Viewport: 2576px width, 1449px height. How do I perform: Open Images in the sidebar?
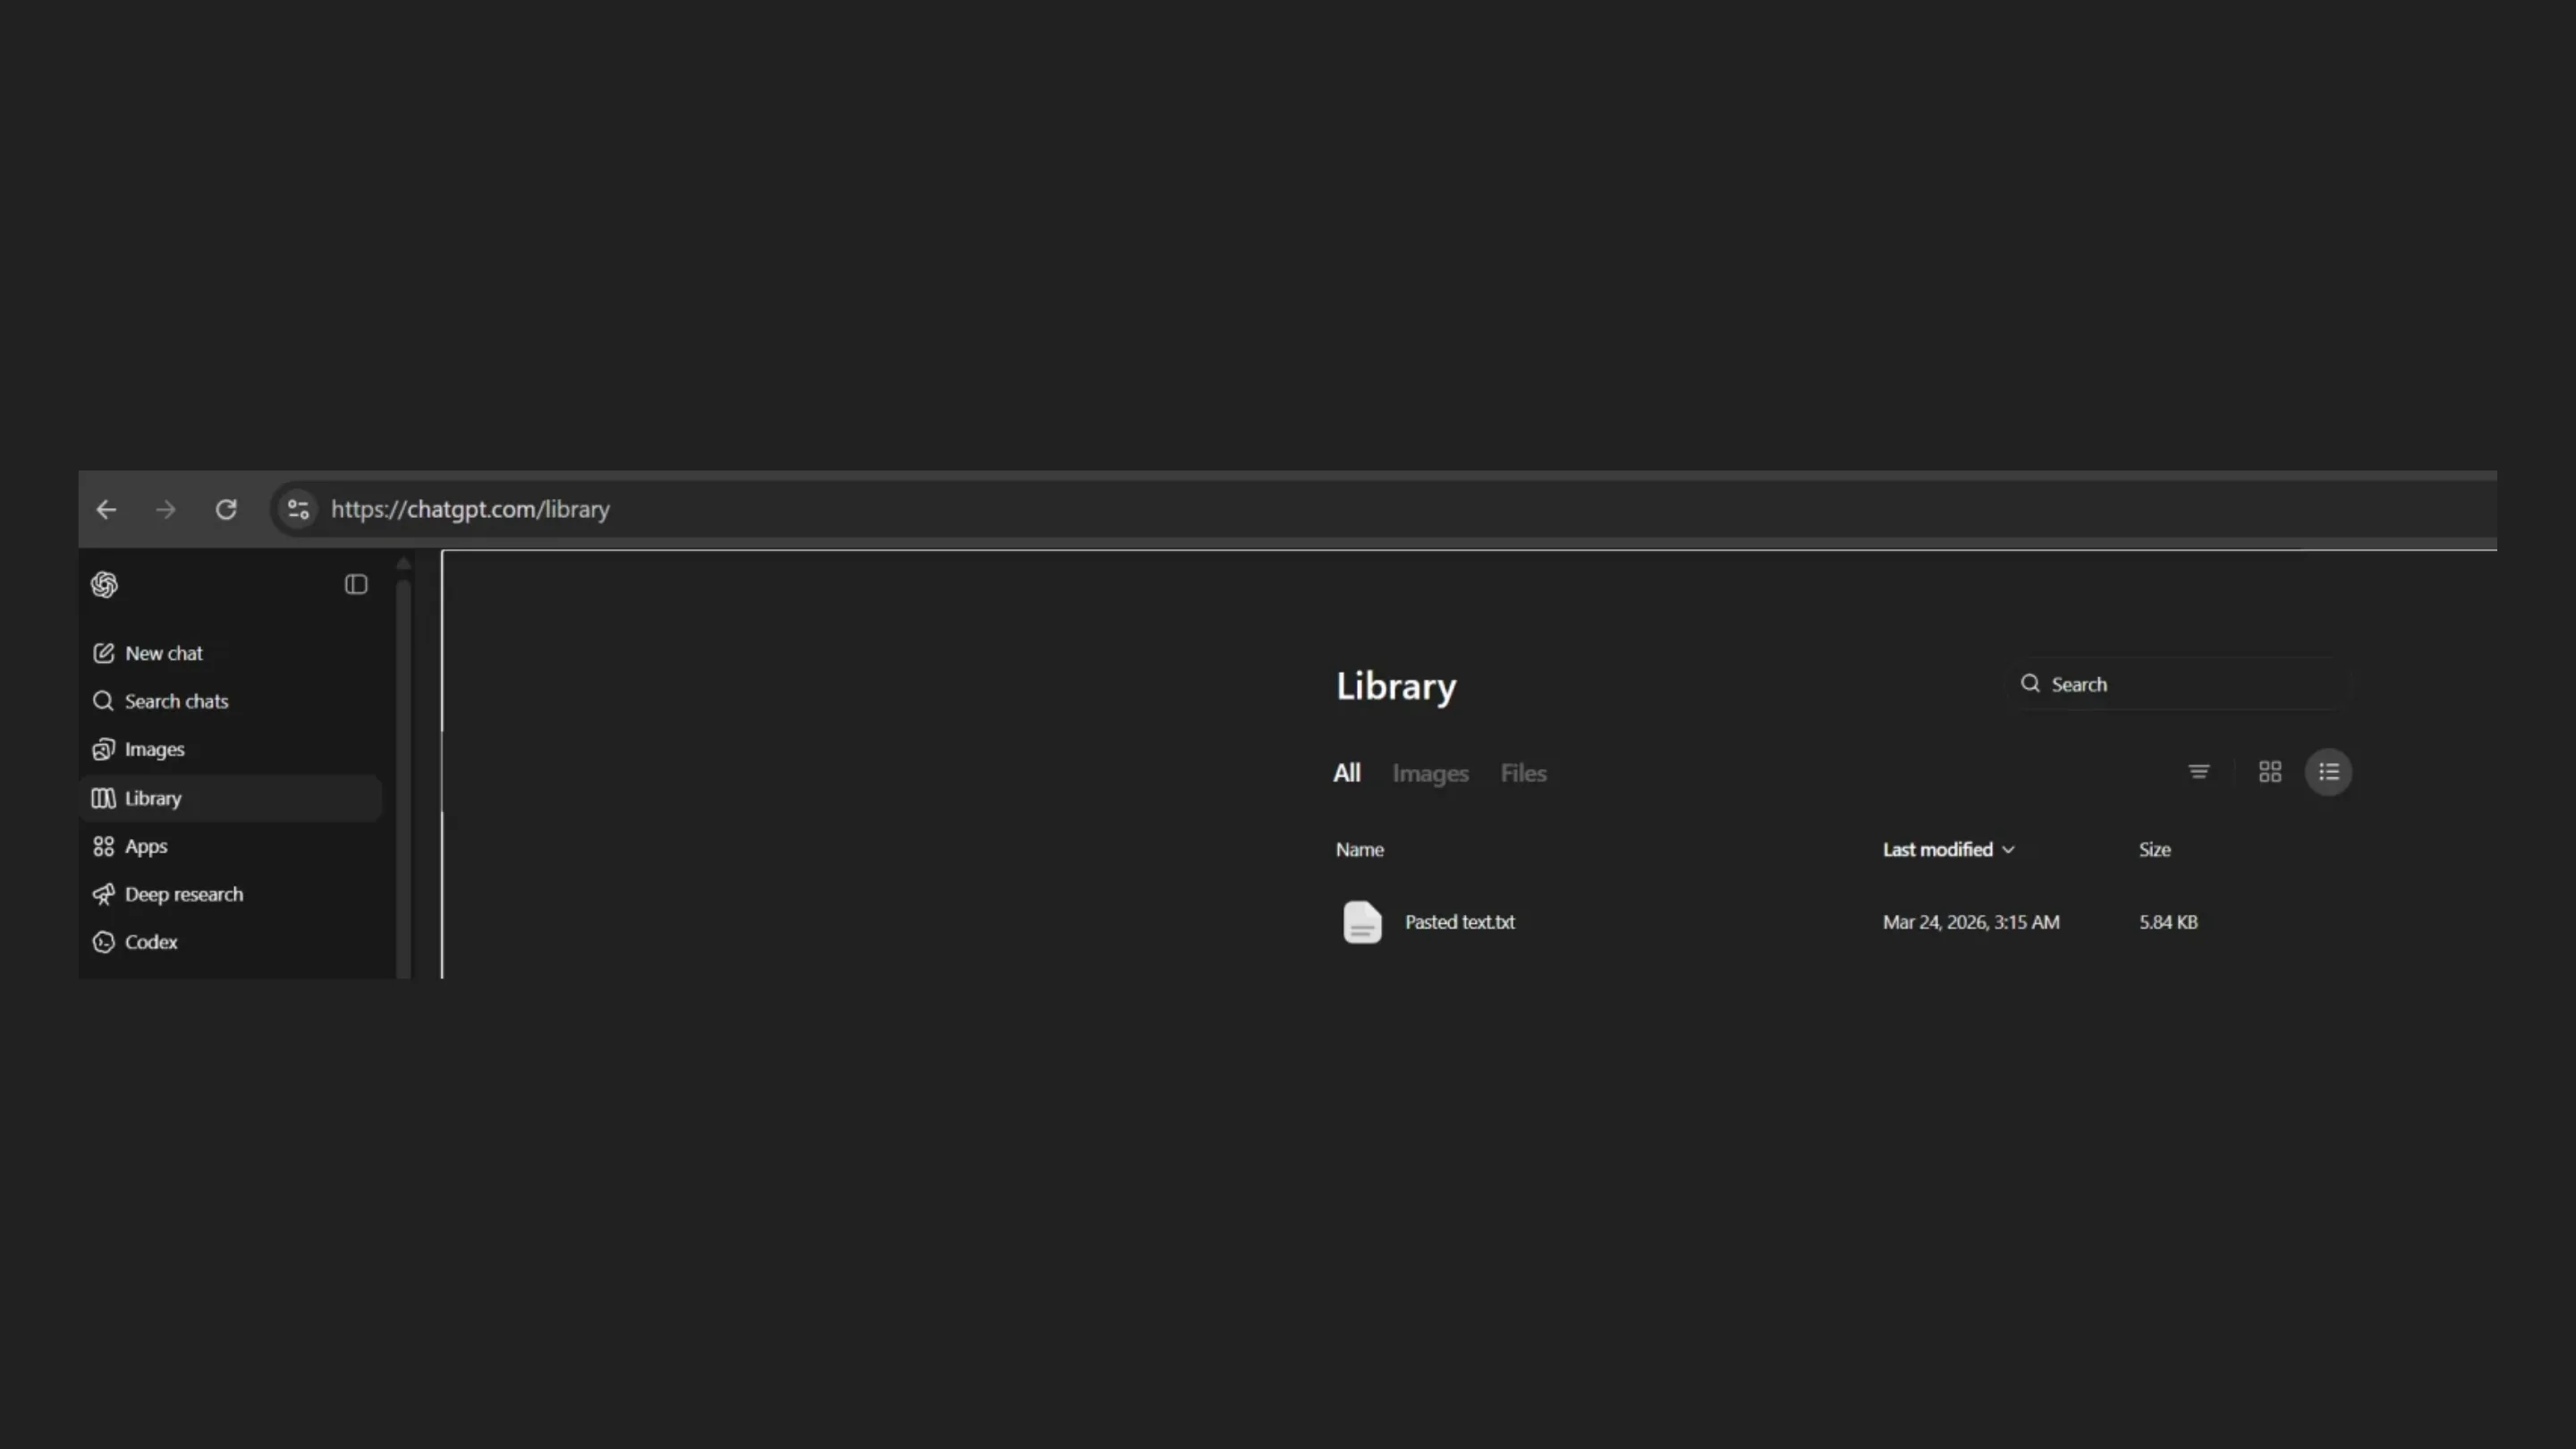tap(154, 749)
